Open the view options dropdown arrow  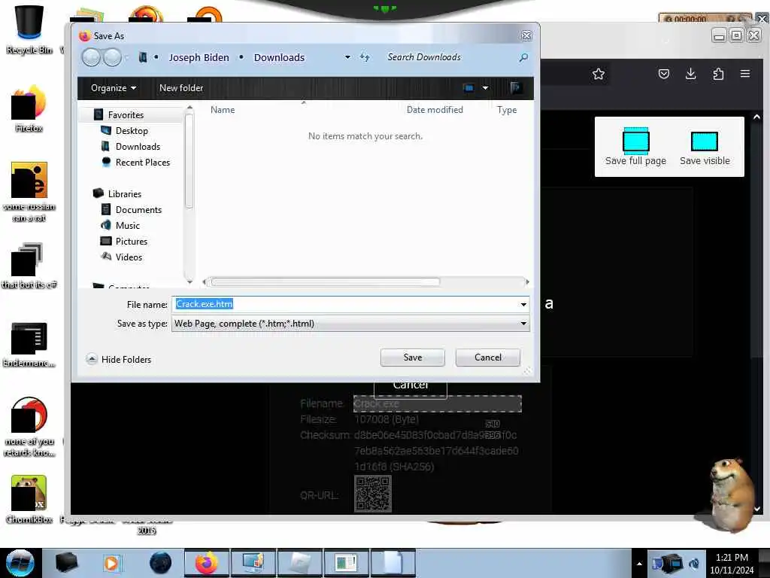point(485,88)
